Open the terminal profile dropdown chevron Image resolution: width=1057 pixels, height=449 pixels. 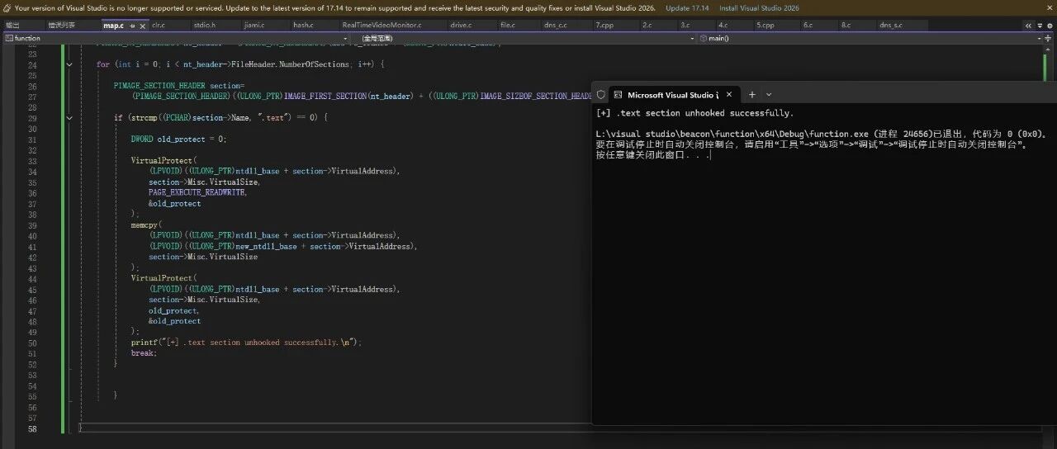(769, 95)
